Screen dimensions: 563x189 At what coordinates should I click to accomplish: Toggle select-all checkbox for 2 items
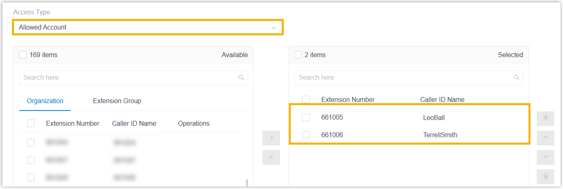pos(298,55)
